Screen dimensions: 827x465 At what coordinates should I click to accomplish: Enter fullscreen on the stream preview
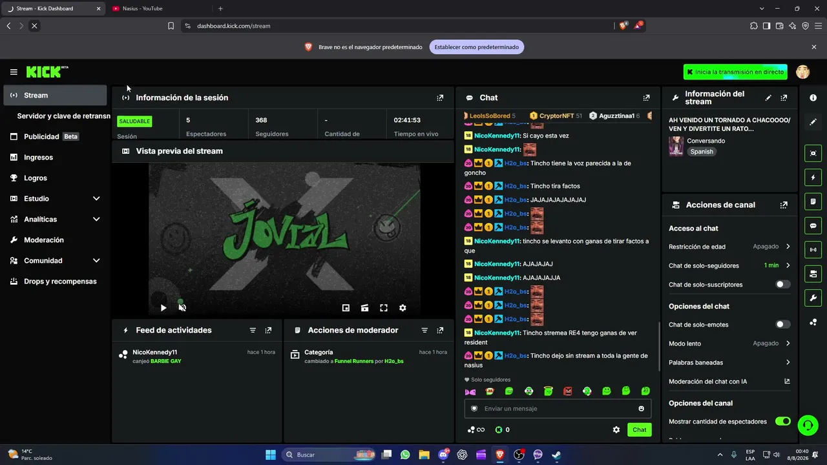(x=384, y=308)
